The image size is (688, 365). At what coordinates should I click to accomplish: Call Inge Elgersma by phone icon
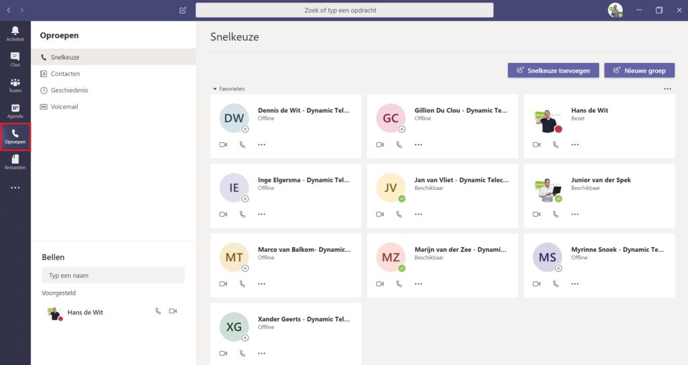pyautogui.click(x=242, y=214)
